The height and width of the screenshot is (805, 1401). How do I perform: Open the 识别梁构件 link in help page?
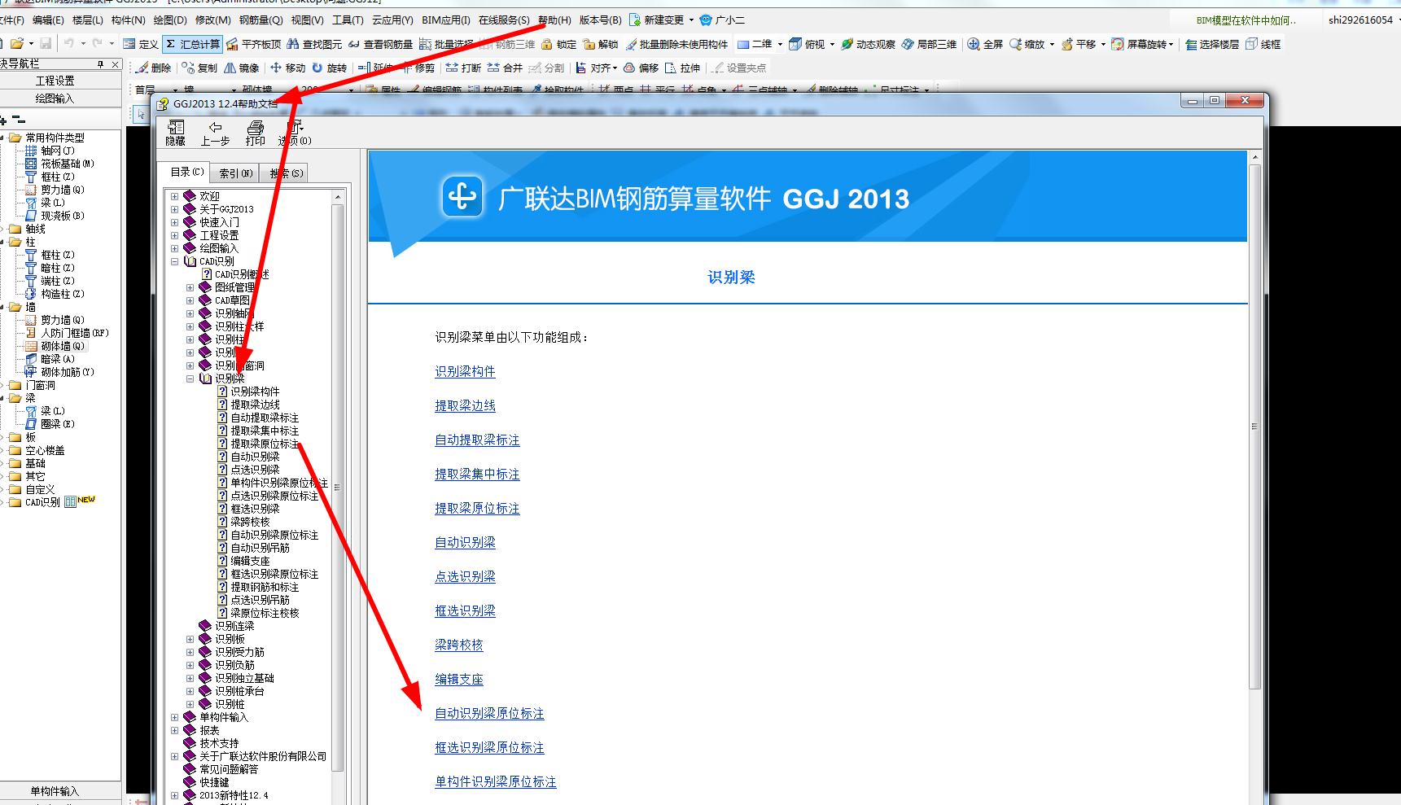465,371
